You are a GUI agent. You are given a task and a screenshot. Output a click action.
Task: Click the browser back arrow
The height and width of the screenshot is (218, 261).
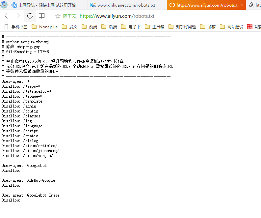pos(6,16)
